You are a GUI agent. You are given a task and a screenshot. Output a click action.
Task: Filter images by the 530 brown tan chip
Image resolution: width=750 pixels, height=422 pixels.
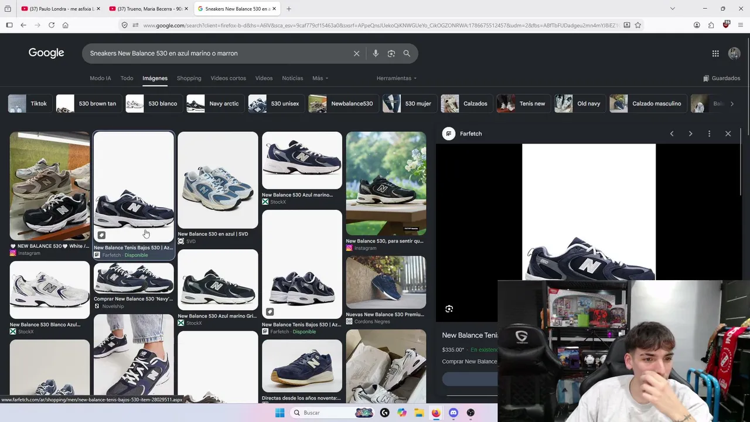(88, 104)
